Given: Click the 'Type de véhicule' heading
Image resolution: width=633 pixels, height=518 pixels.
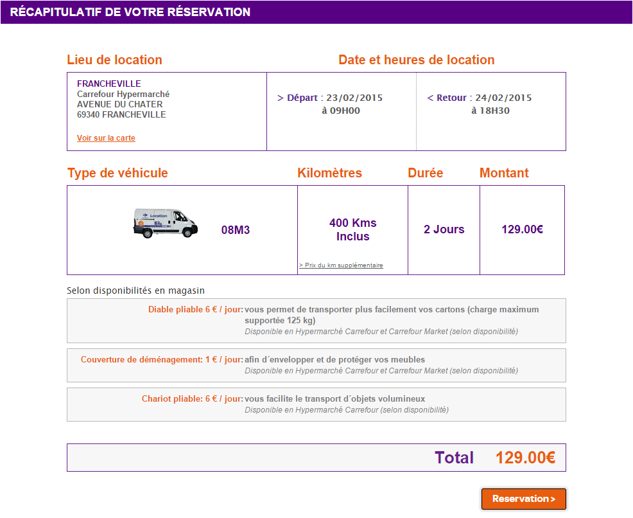Looking at the screenshot, I should 117,173.
